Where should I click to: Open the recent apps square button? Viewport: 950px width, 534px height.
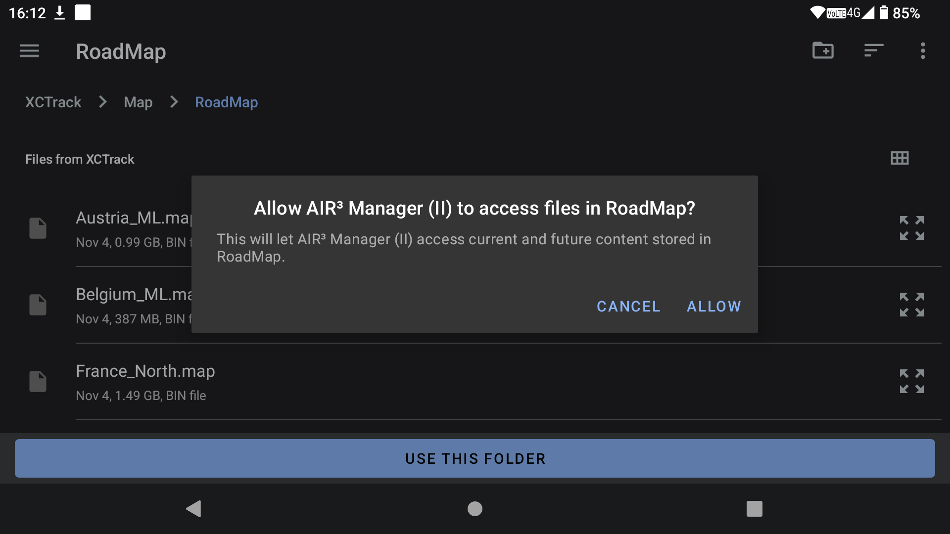tap(754, 508)
